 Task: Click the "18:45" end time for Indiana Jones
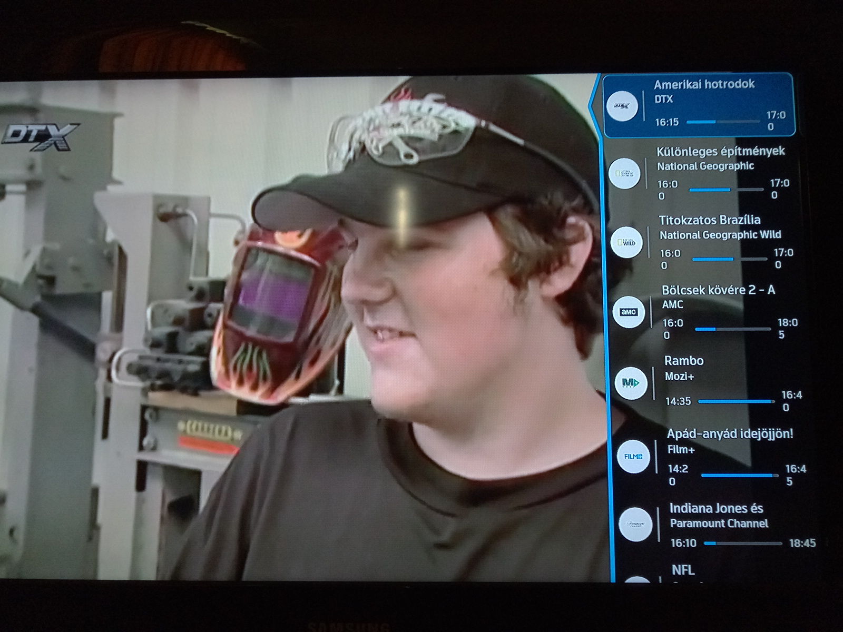[x=802, y=543]
